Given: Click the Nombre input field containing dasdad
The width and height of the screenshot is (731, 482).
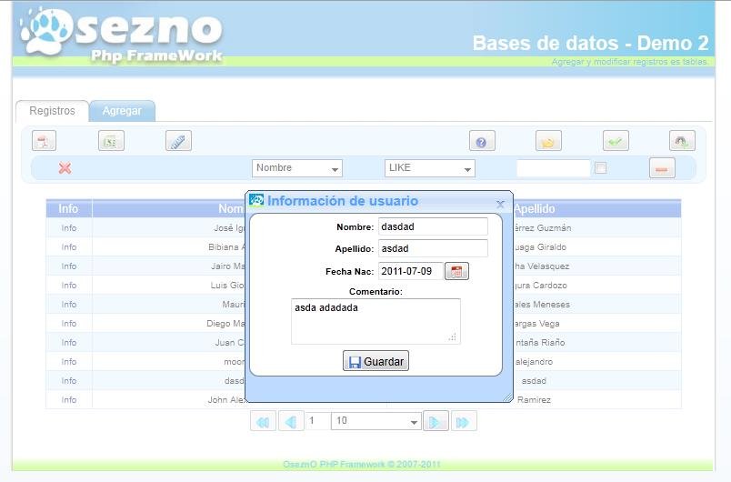Looking at the screenshot, I should 433,226.
